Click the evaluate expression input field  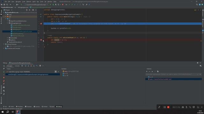(x=171, y=74)
